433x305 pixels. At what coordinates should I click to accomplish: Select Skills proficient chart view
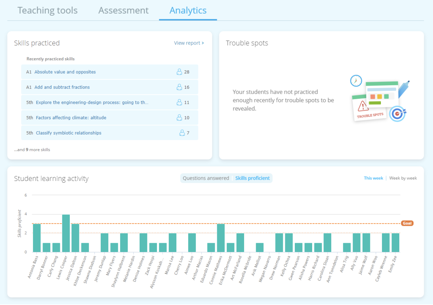252,178
